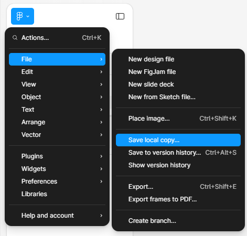Open the Text submenu

(57, 110)
